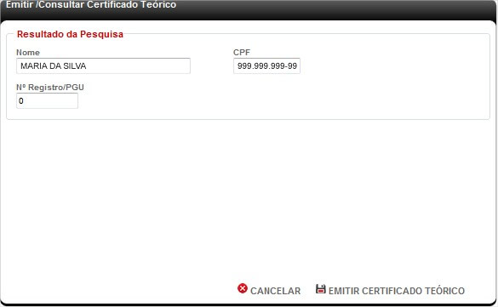Click the floppy disk save icon

(320, 289)
